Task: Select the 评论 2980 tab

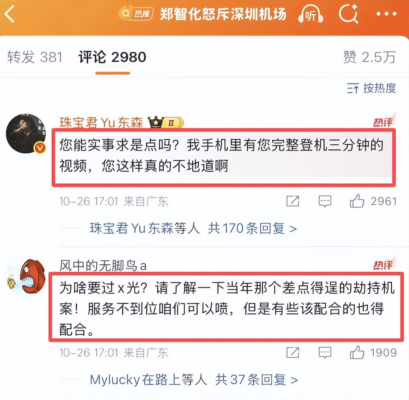Action: (112, 57)
